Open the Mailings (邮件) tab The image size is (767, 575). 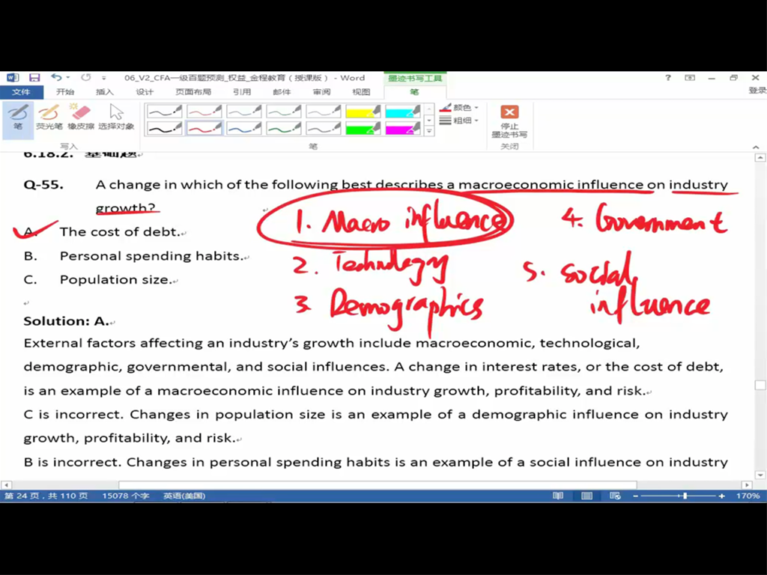click(282, 92)
